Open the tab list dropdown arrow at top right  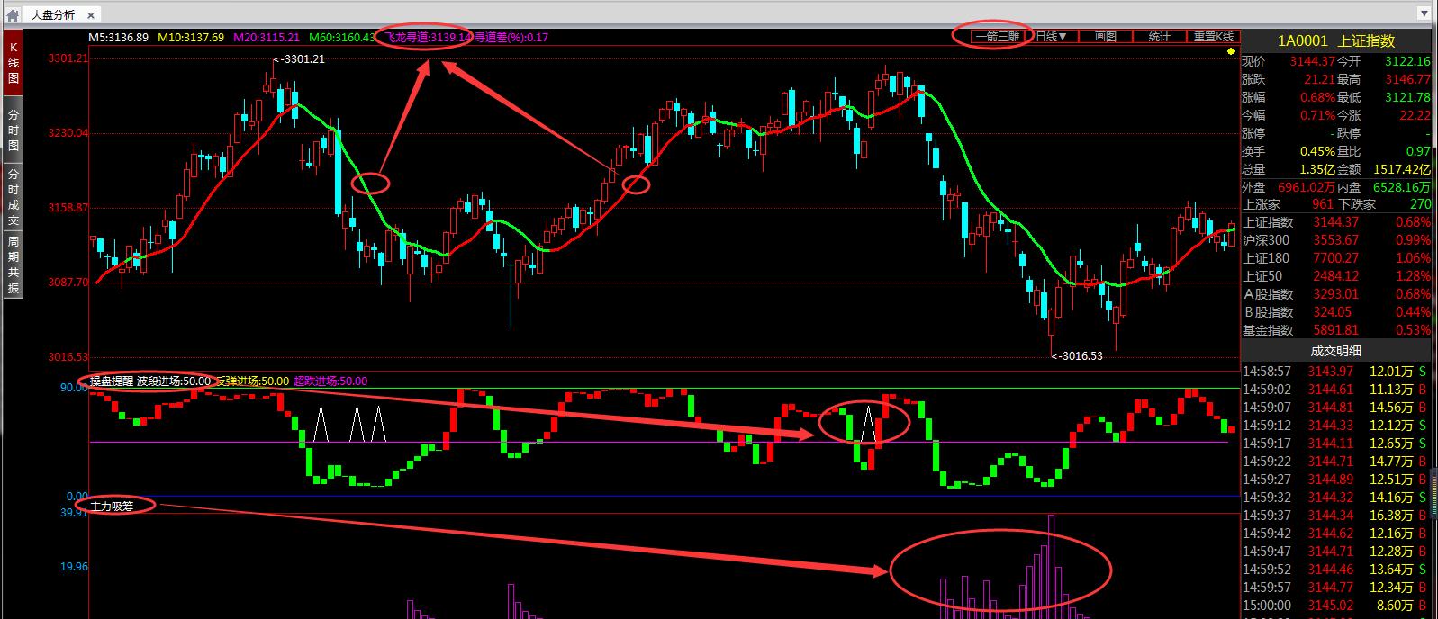(1424, 14)
